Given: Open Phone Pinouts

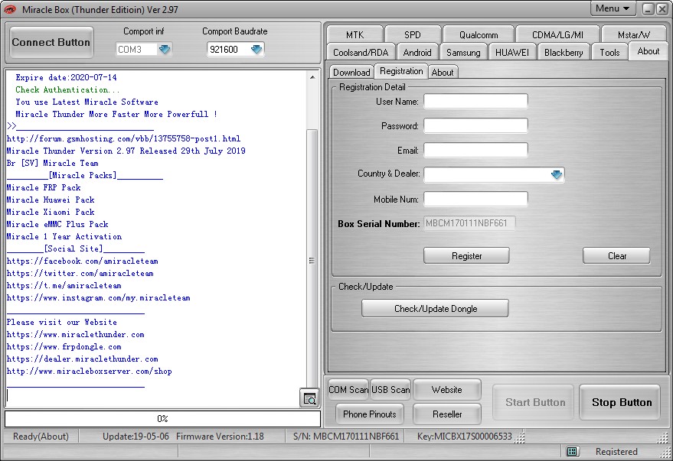Looking at the screenshot, I should [370, 414].
